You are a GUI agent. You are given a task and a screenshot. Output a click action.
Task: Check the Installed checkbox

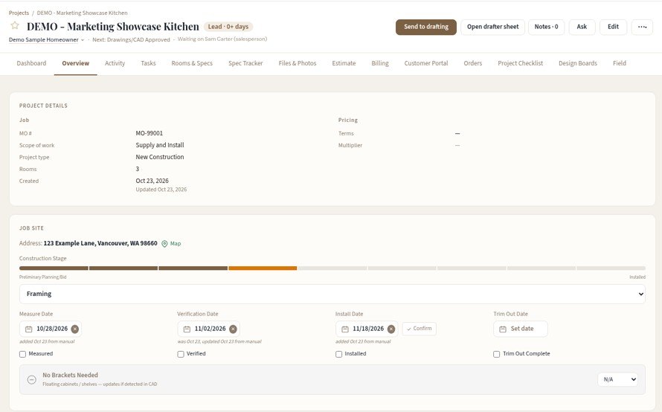coord(338,354)
